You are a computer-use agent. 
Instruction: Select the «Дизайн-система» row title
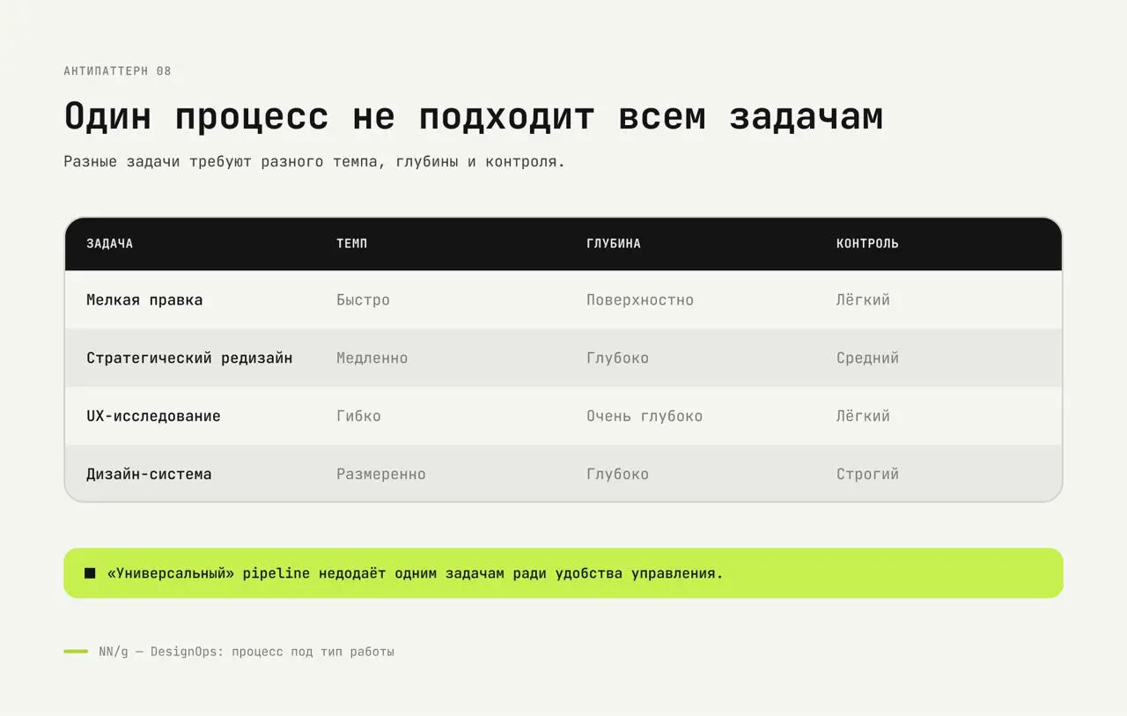(x=149, y=475)
